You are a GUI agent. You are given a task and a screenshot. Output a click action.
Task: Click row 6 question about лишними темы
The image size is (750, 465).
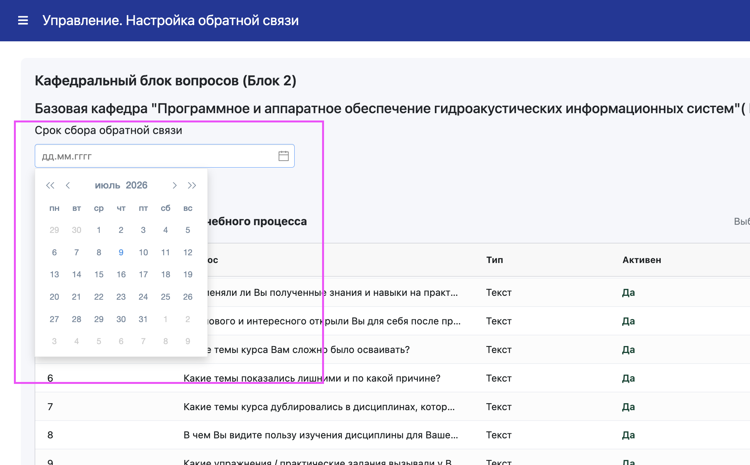pos(312,378)
